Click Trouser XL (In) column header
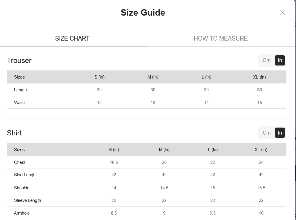The image size is (296, 220). pyautogui.click(x=260, y=77)
